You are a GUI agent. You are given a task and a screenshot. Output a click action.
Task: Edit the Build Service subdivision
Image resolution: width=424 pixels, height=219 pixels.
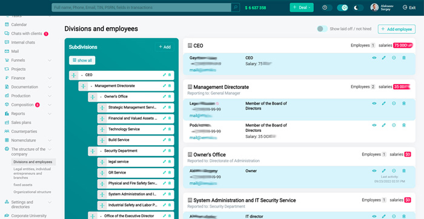(x=164, y=140)
